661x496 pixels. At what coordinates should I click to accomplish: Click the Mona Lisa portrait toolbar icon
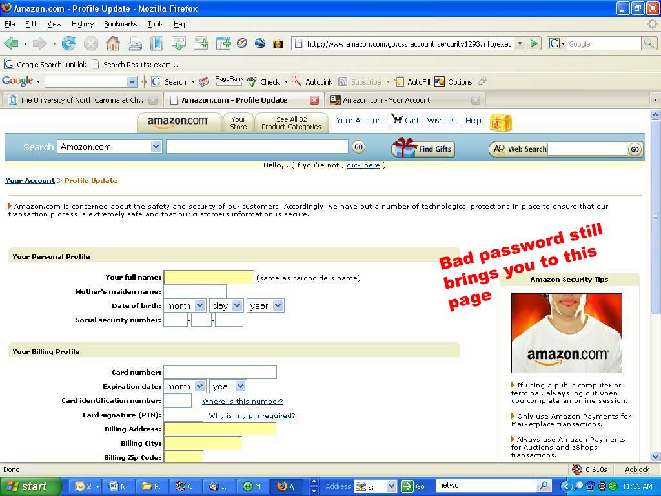278,43
